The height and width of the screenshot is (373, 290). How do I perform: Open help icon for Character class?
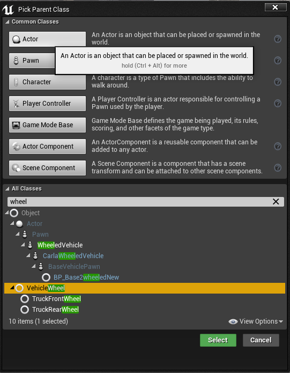pyautogui.click(x=278, y=82)
